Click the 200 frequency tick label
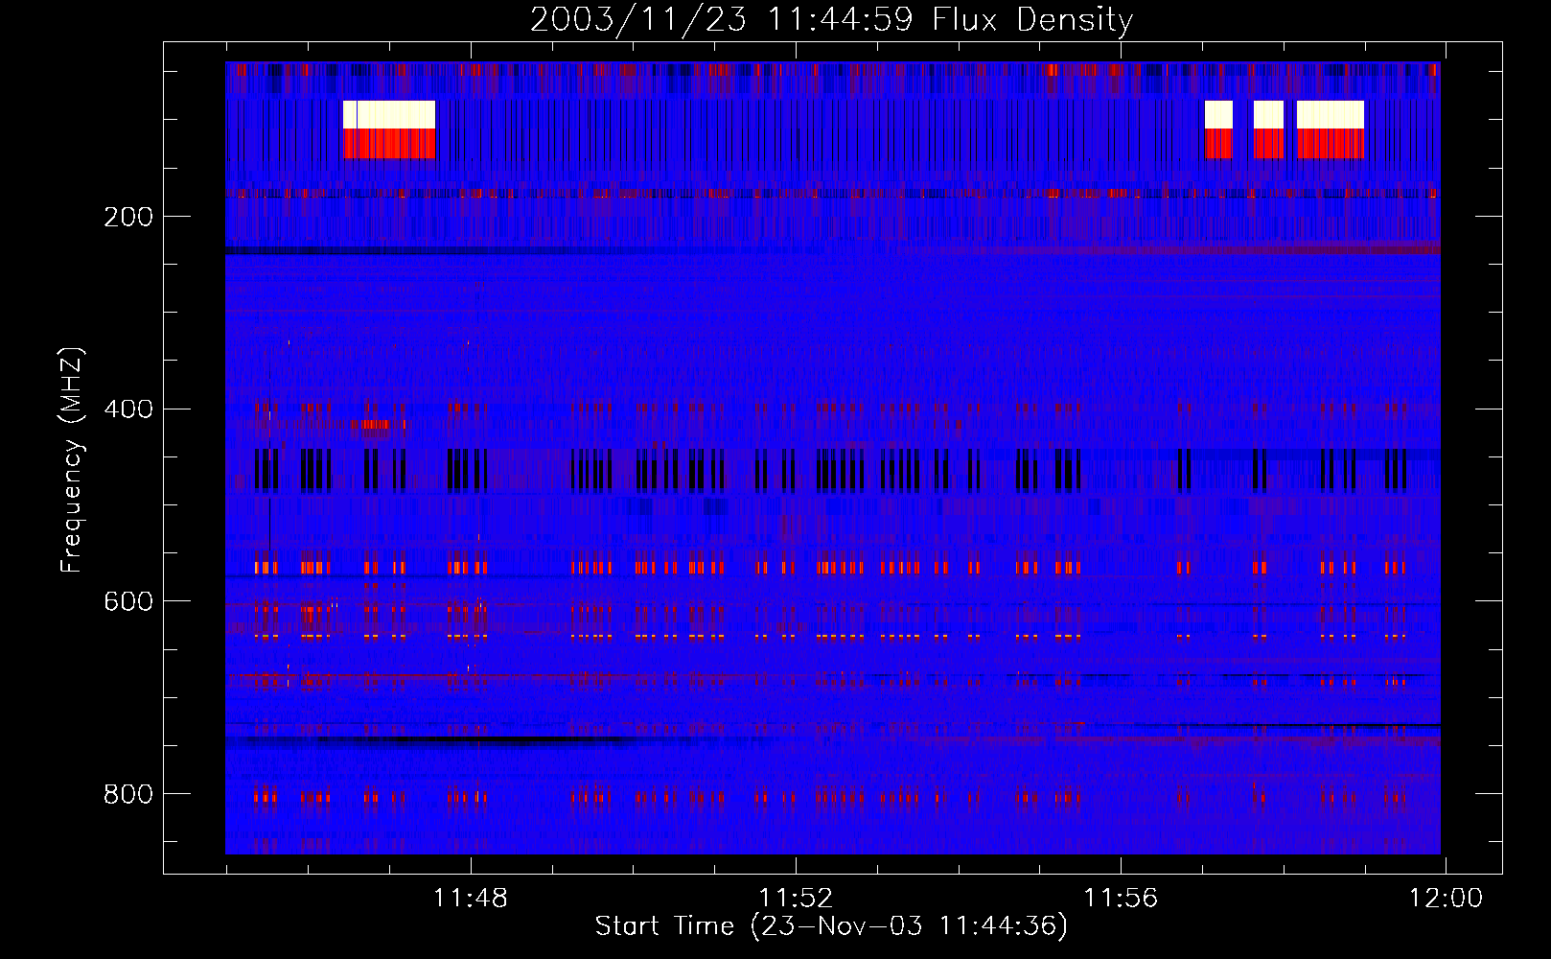 (128, 217)
